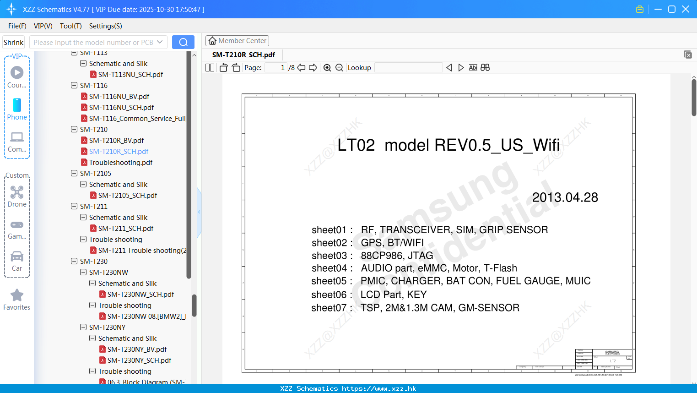Open SM-T2105_SCH.pdf

coord(127,195)
